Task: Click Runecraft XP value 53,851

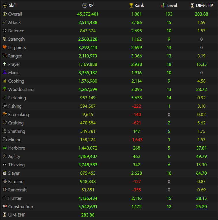Action: point(88,190)
